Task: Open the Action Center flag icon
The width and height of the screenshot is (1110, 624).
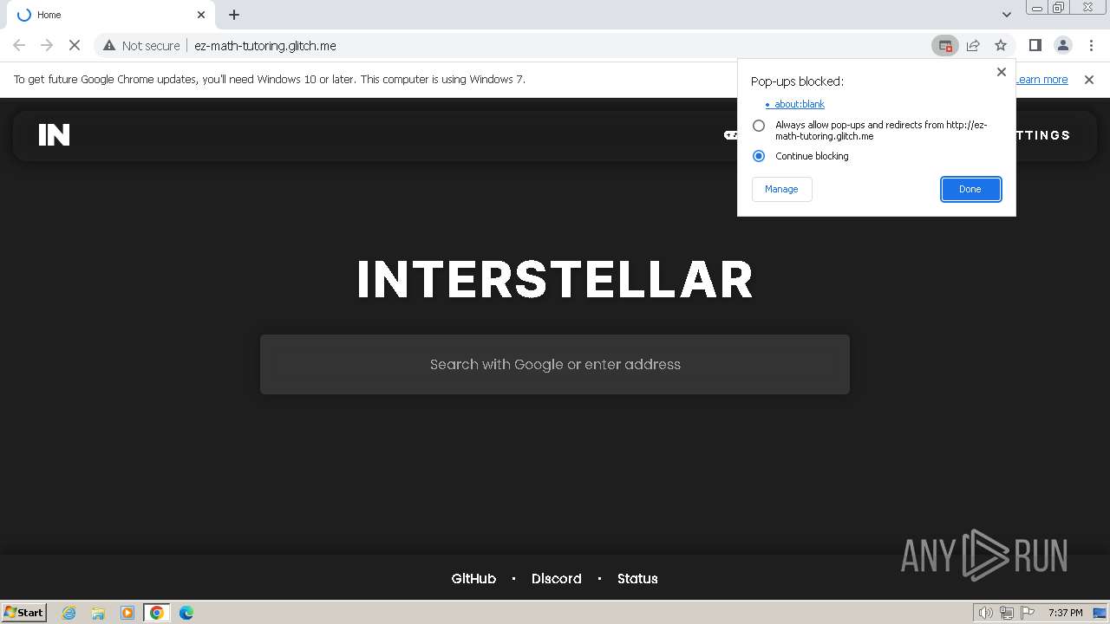Action: [1028, 613]
